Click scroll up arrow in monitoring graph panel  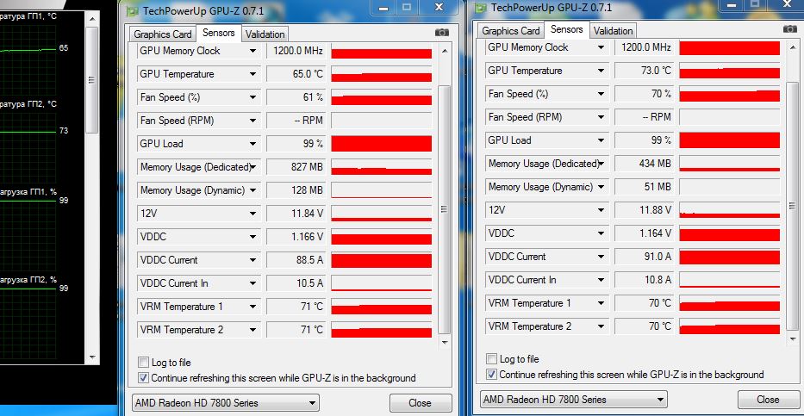coord(92,19)
